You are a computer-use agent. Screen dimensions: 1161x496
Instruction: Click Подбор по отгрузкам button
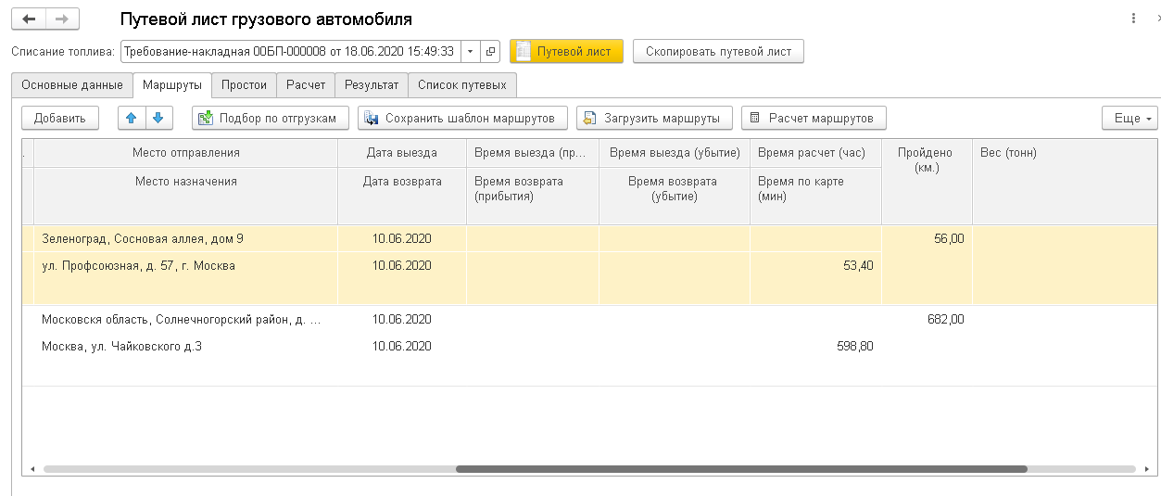271,118
